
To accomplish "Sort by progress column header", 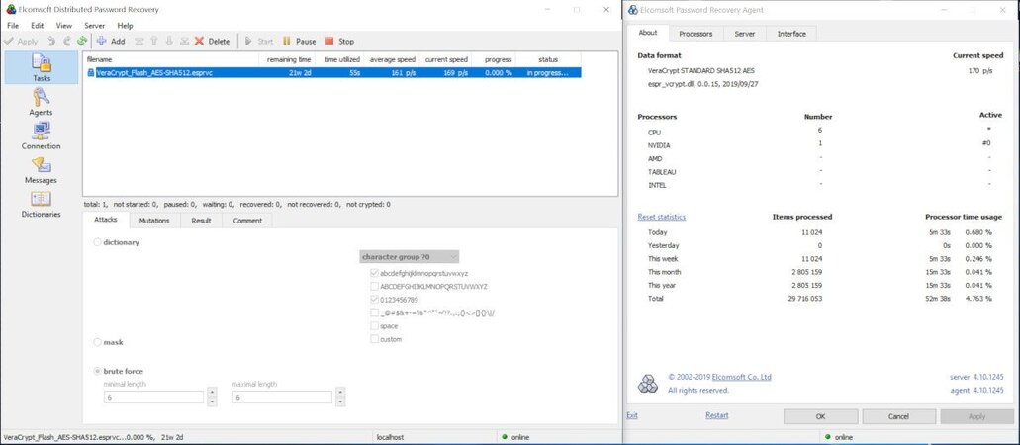I will point(499,60).
